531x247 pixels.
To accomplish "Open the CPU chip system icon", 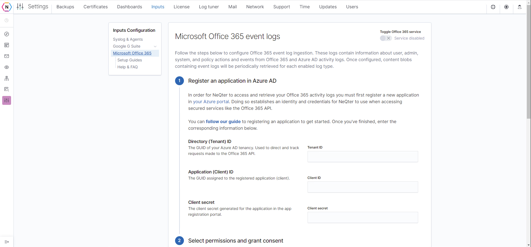I will 506,7.
